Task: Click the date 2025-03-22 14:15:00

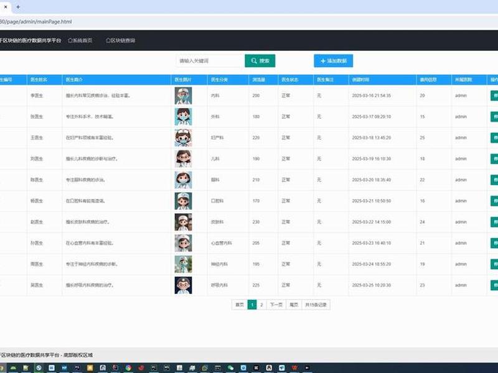Action: 371,222
